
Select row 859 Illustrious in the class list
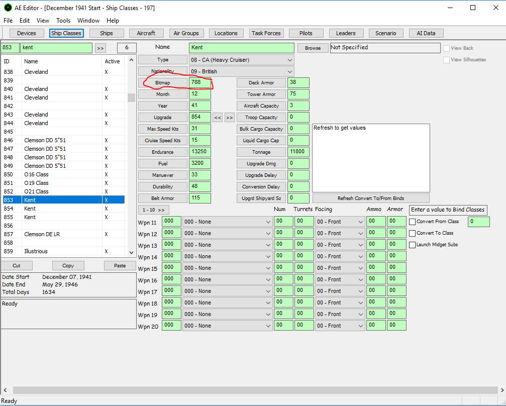click(x=64, y=251)
